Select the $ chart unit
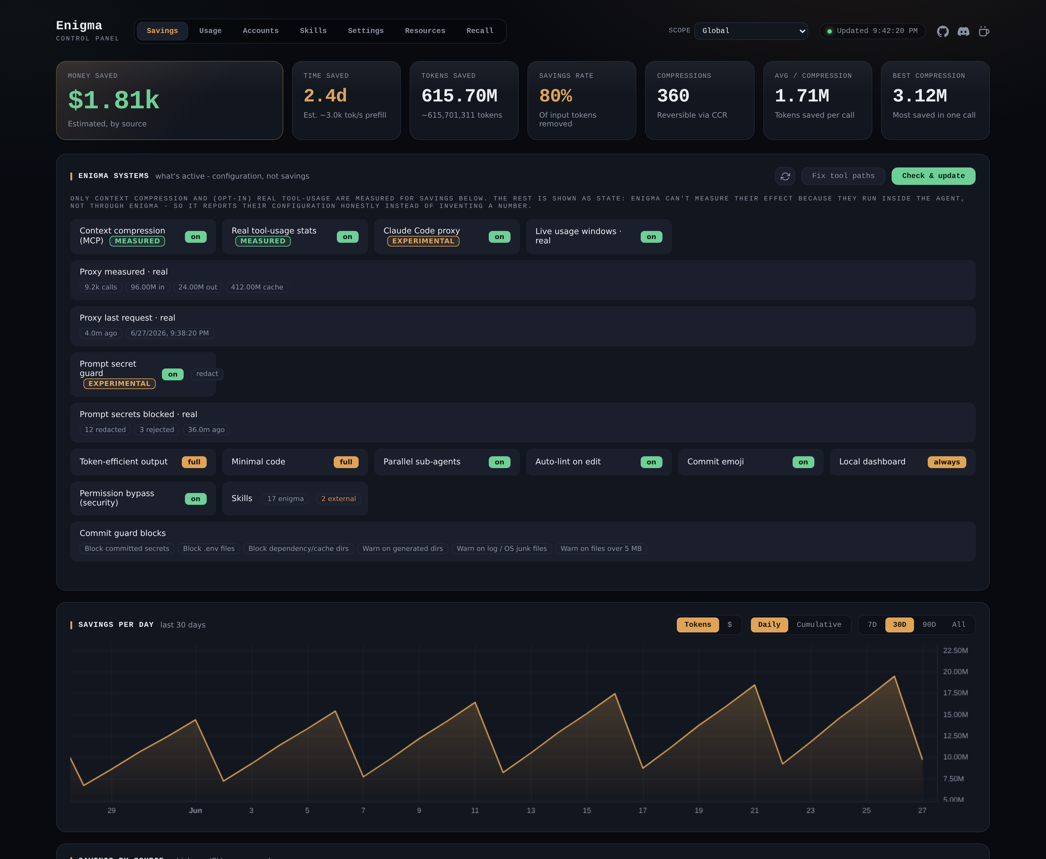This screenshot has width=1046, height=859. [x=730, y=625]
